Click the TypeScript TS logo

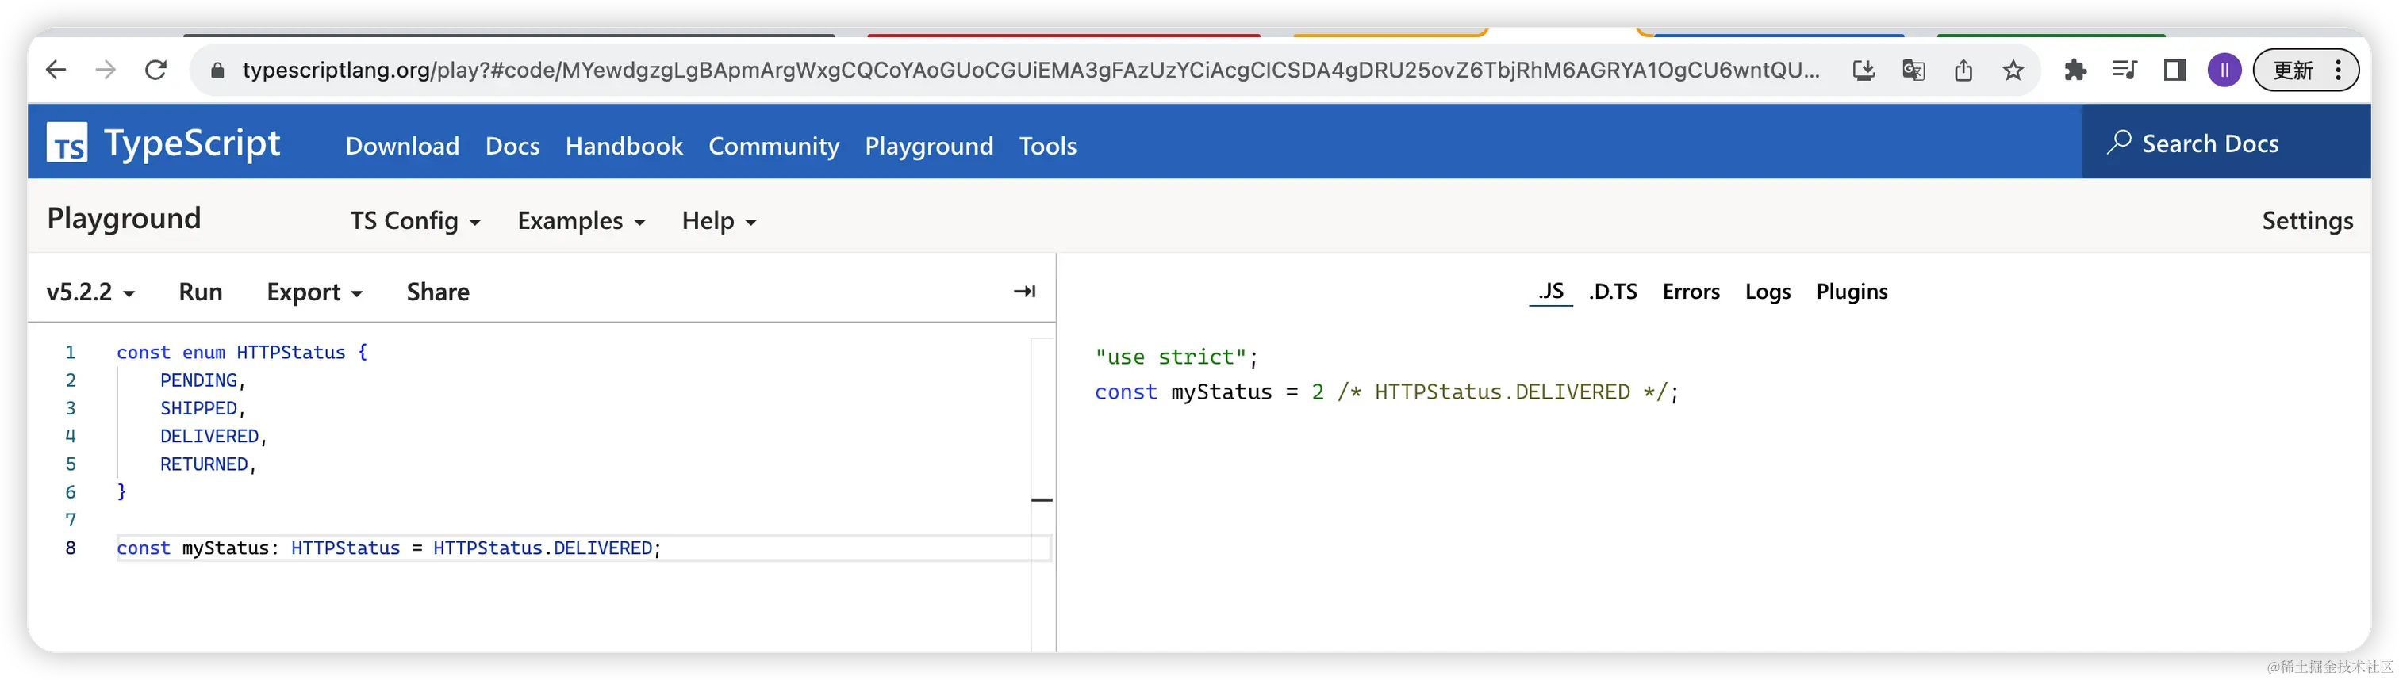pyautogui.click(x=67, y=143)
